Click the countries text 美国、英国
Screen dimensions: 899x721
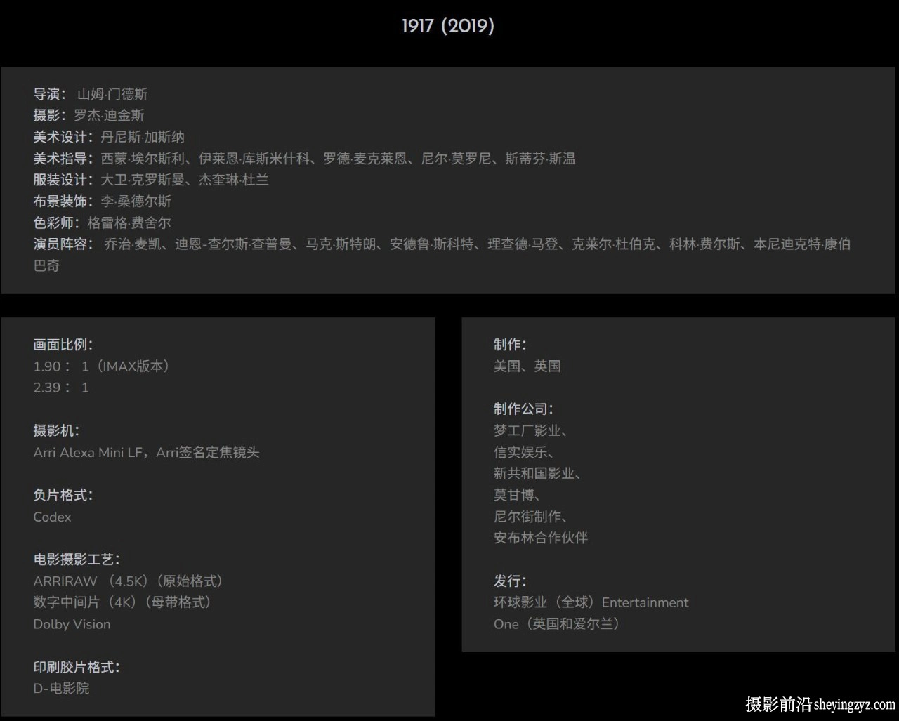click(527, 366)
